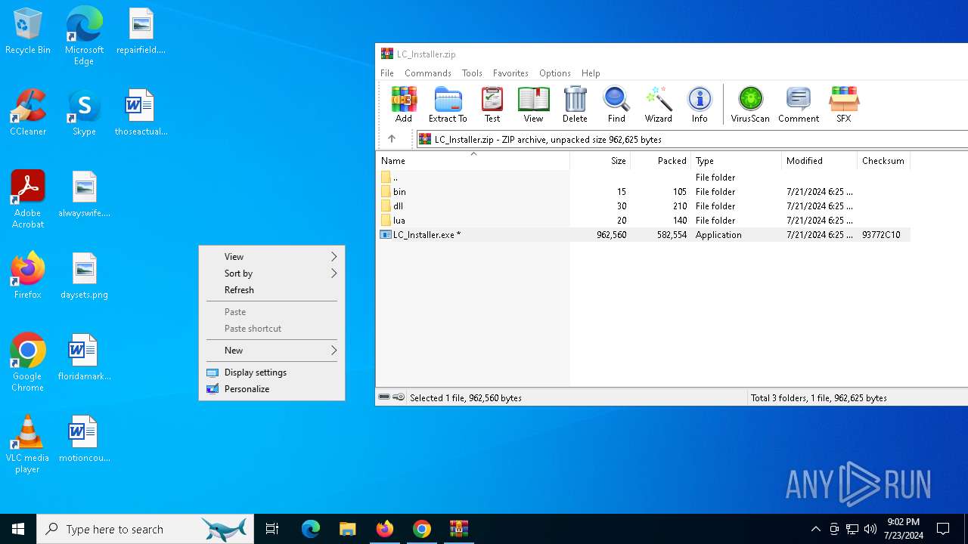Switch to WinRAR taskbar icon
Image resolution: width=968 pixels, height=544 pixels.
pos(459,529)
